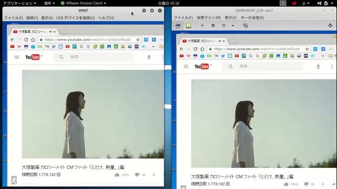Click the upload icon in right YouTube
Screen dimensions: 337x189
pos(318,67)
